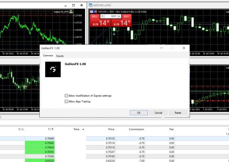Screen dimensions: 229x162
Task: Switch to the Common tab
Action: pos(48,56)
